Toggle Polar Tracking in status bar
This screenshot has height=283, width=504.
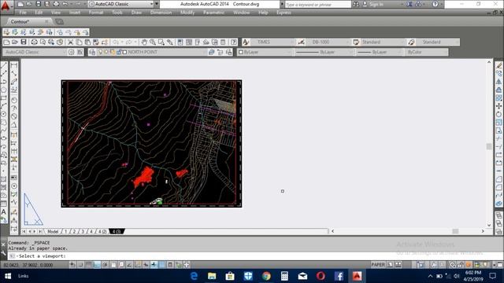(x=105, y=265)
